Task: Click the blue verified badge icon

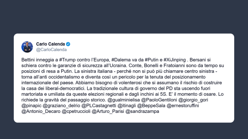Action: tap(68, 44)
